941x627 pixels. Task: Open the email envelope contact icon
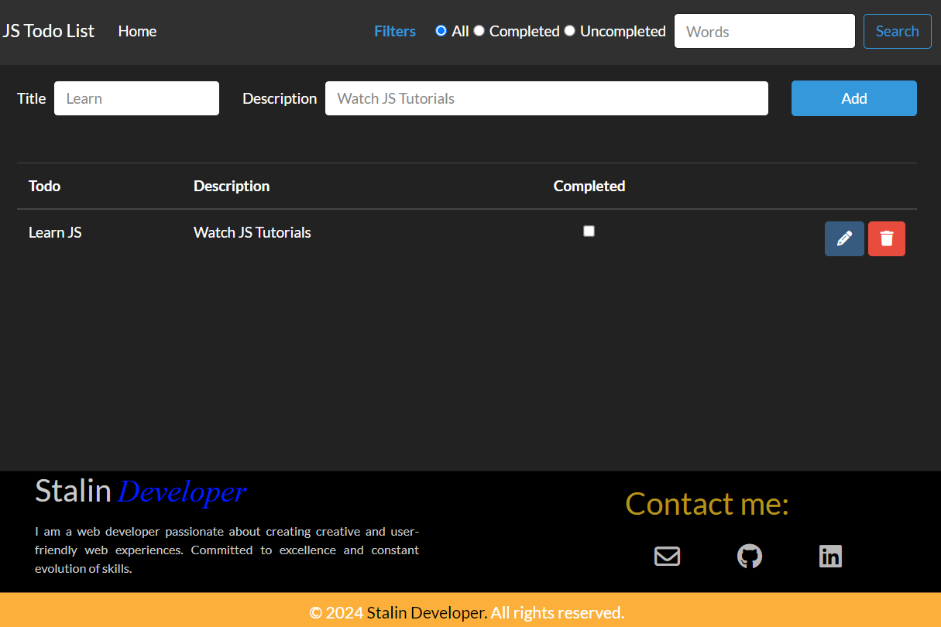tap(667, 557)
